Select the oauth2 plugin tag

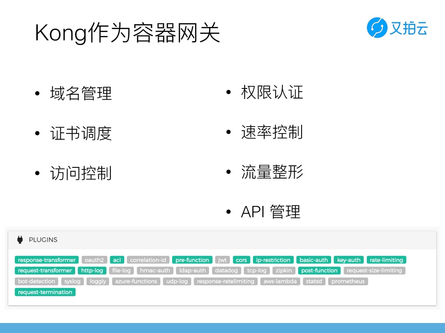click(x=94, y=260)
